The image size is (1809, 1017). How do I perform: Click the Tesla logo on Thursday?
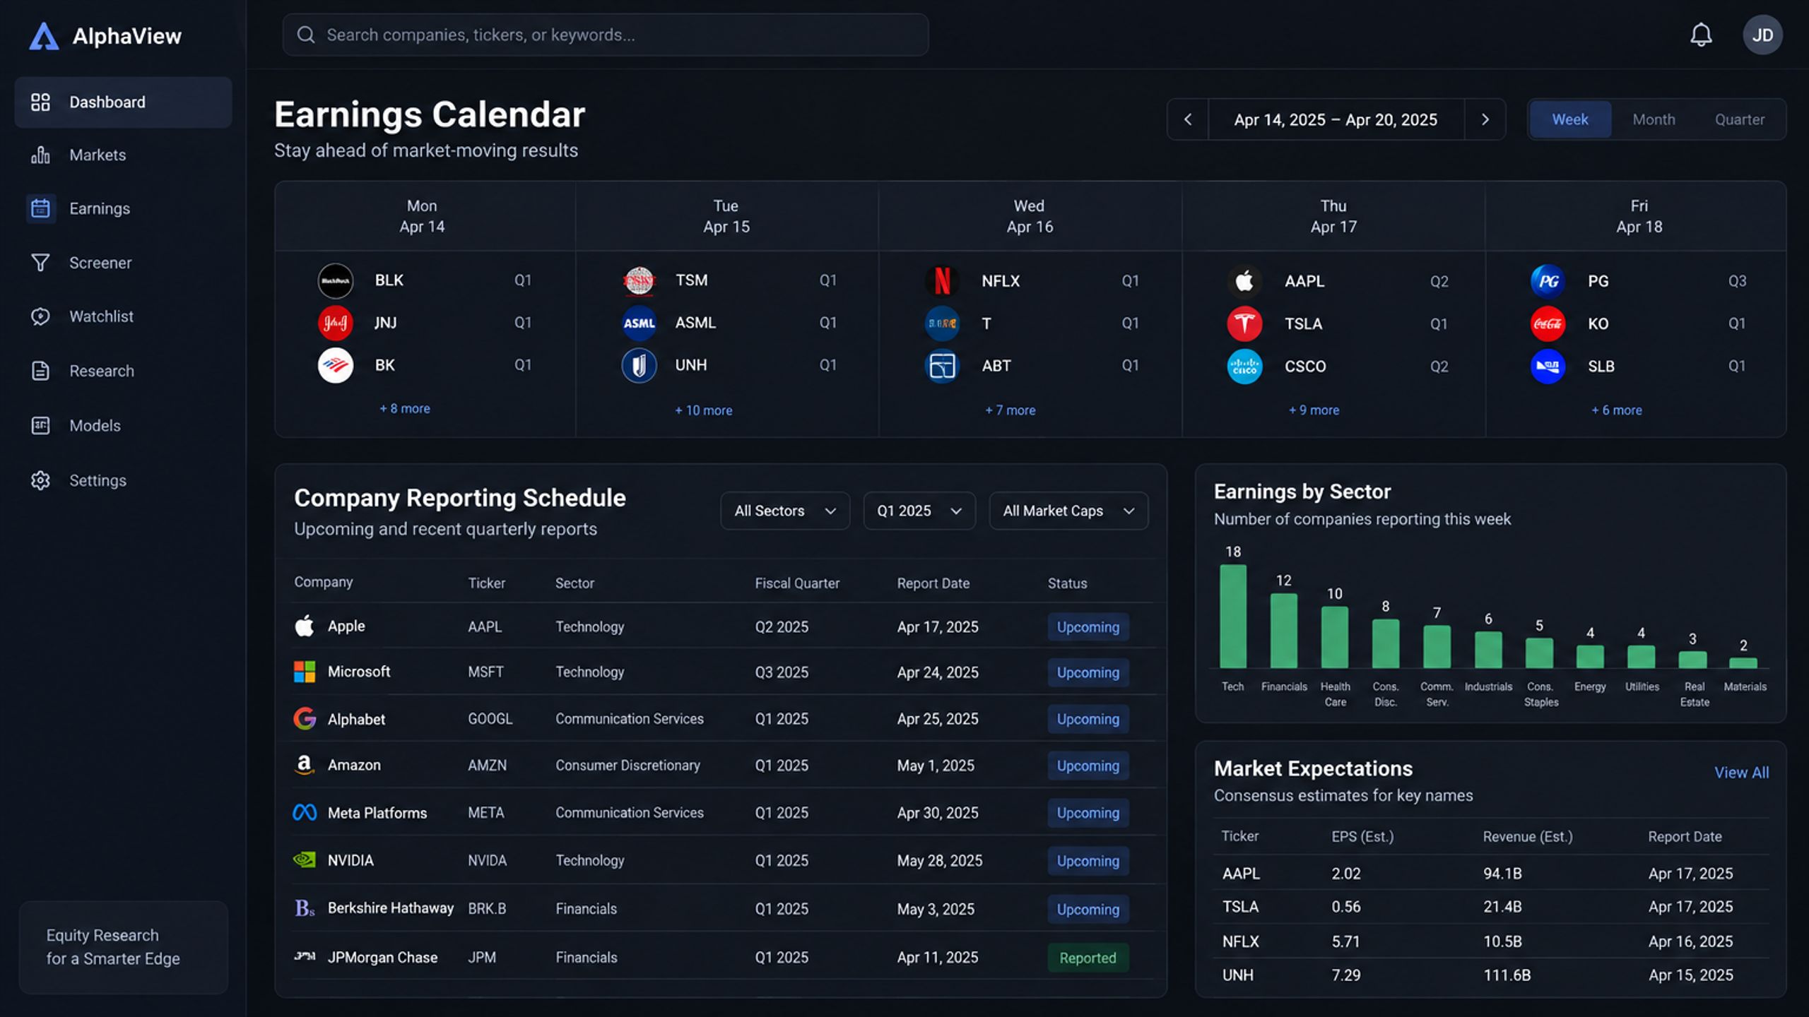(1244, 323)
